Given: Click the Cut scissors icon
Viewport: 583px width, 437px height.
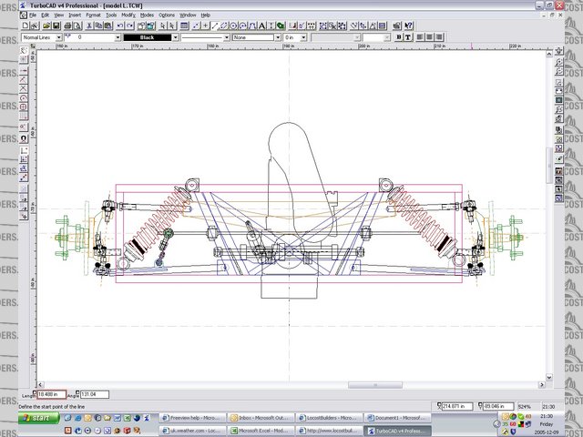Looking at the screenshot, I should pos(89,25).
